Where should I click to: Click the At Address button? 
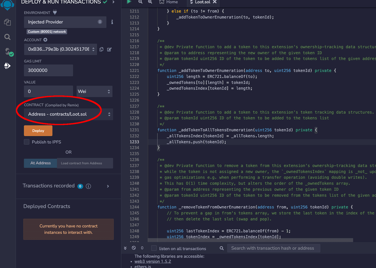pyautogui.click(x=40, y=163)
